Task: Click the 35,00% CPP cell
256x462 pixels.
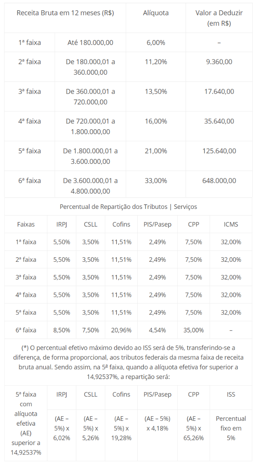Action: coord(193,330)
